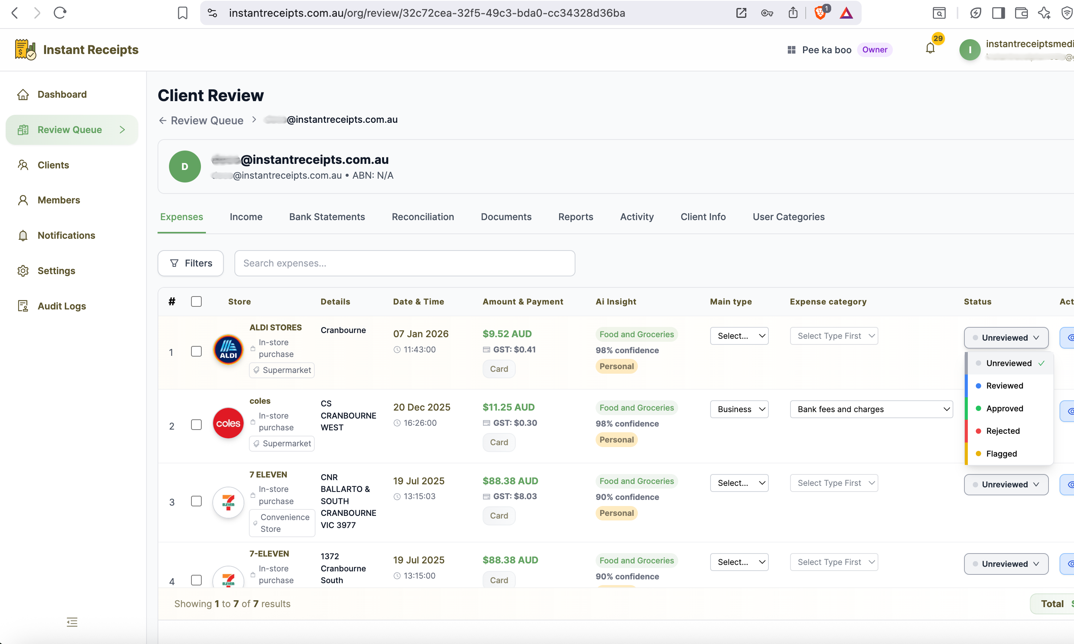The width and height of the screenshot is (1074, 644).
Task: Reload the page with the refresh icon
Action: [x=59, y=13]
